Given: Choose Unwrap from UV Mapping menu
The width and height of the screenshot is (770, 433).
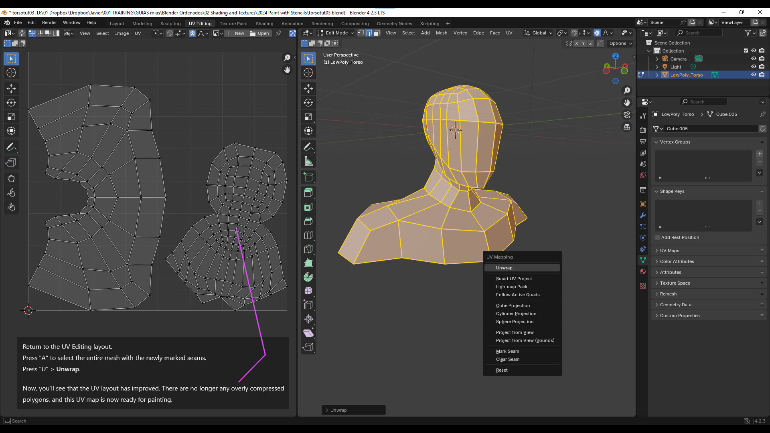Looking at the screenshot, I should point(522,268).
